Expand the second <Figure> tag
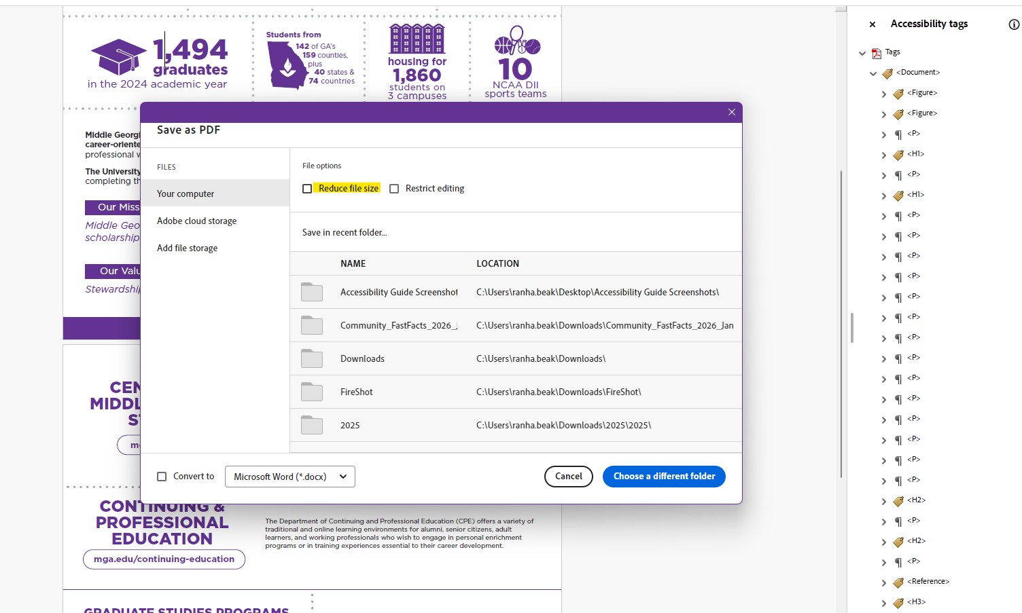This screenshot has height=613, width=1022. [883, 113]
